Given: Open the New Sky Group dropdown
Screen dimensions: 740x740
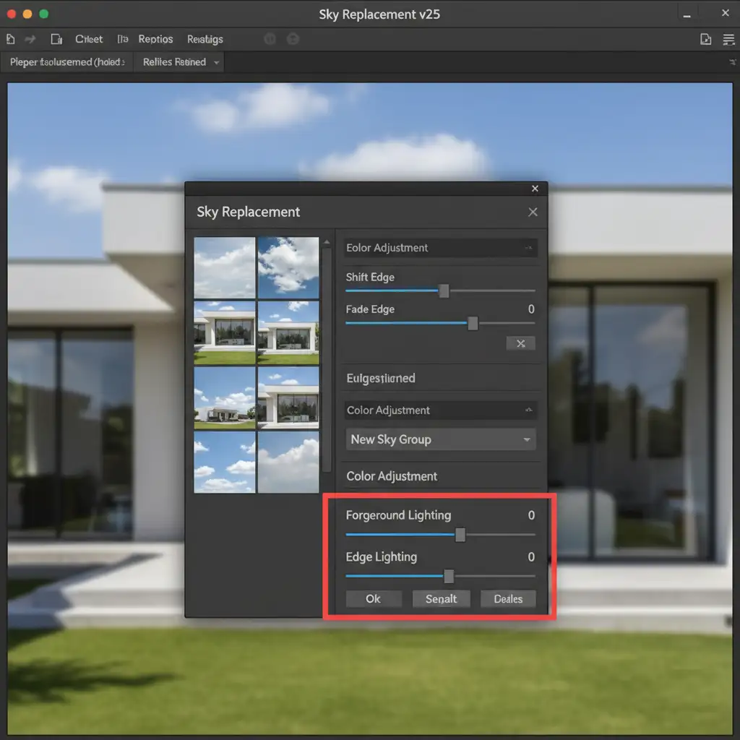Looking at the screenshot, I should click(441, 439).
